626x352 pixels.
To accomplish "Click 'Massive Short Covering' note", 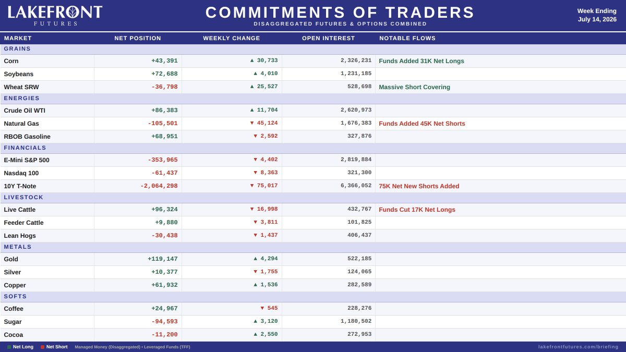I will click(414, 87).
